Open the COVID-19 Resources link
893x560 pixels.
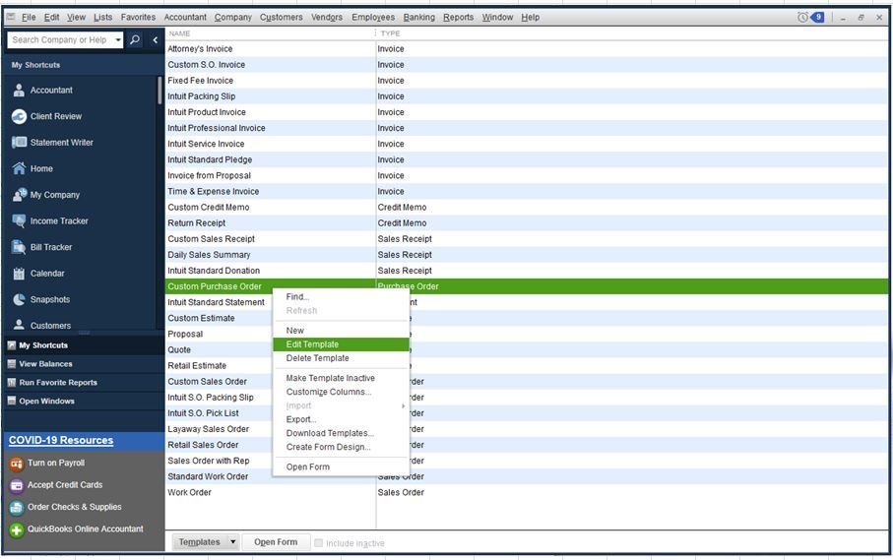point(61,440)
